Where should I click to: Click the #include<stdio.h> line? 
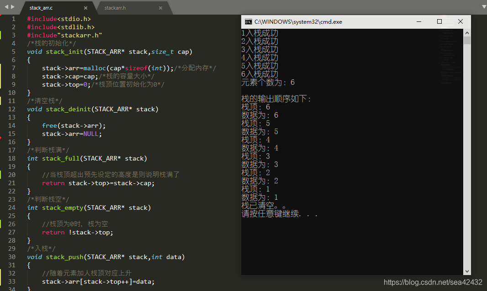pyautogui.click(x=59, y=19)
